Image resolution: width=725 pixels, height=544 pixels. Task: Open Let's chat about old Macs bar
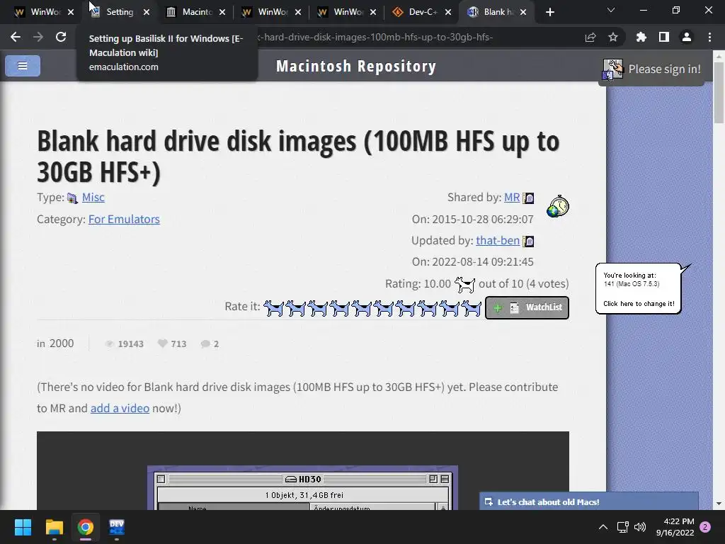[x=588, y=502]
